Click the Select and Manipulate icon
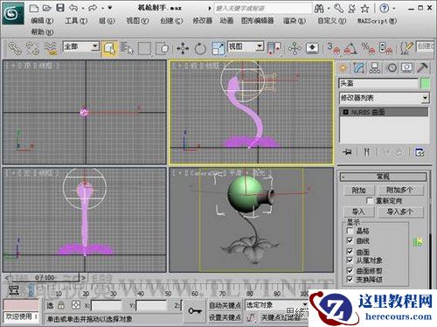 point(295,48)
